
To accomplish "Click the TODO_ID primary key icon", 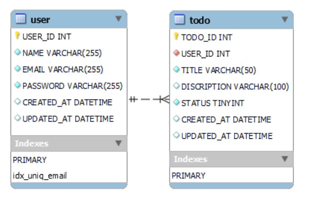I will (177, 37).
